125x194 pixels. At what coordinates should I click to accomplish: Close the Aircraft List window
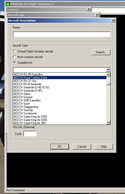[x=97, y=15]
